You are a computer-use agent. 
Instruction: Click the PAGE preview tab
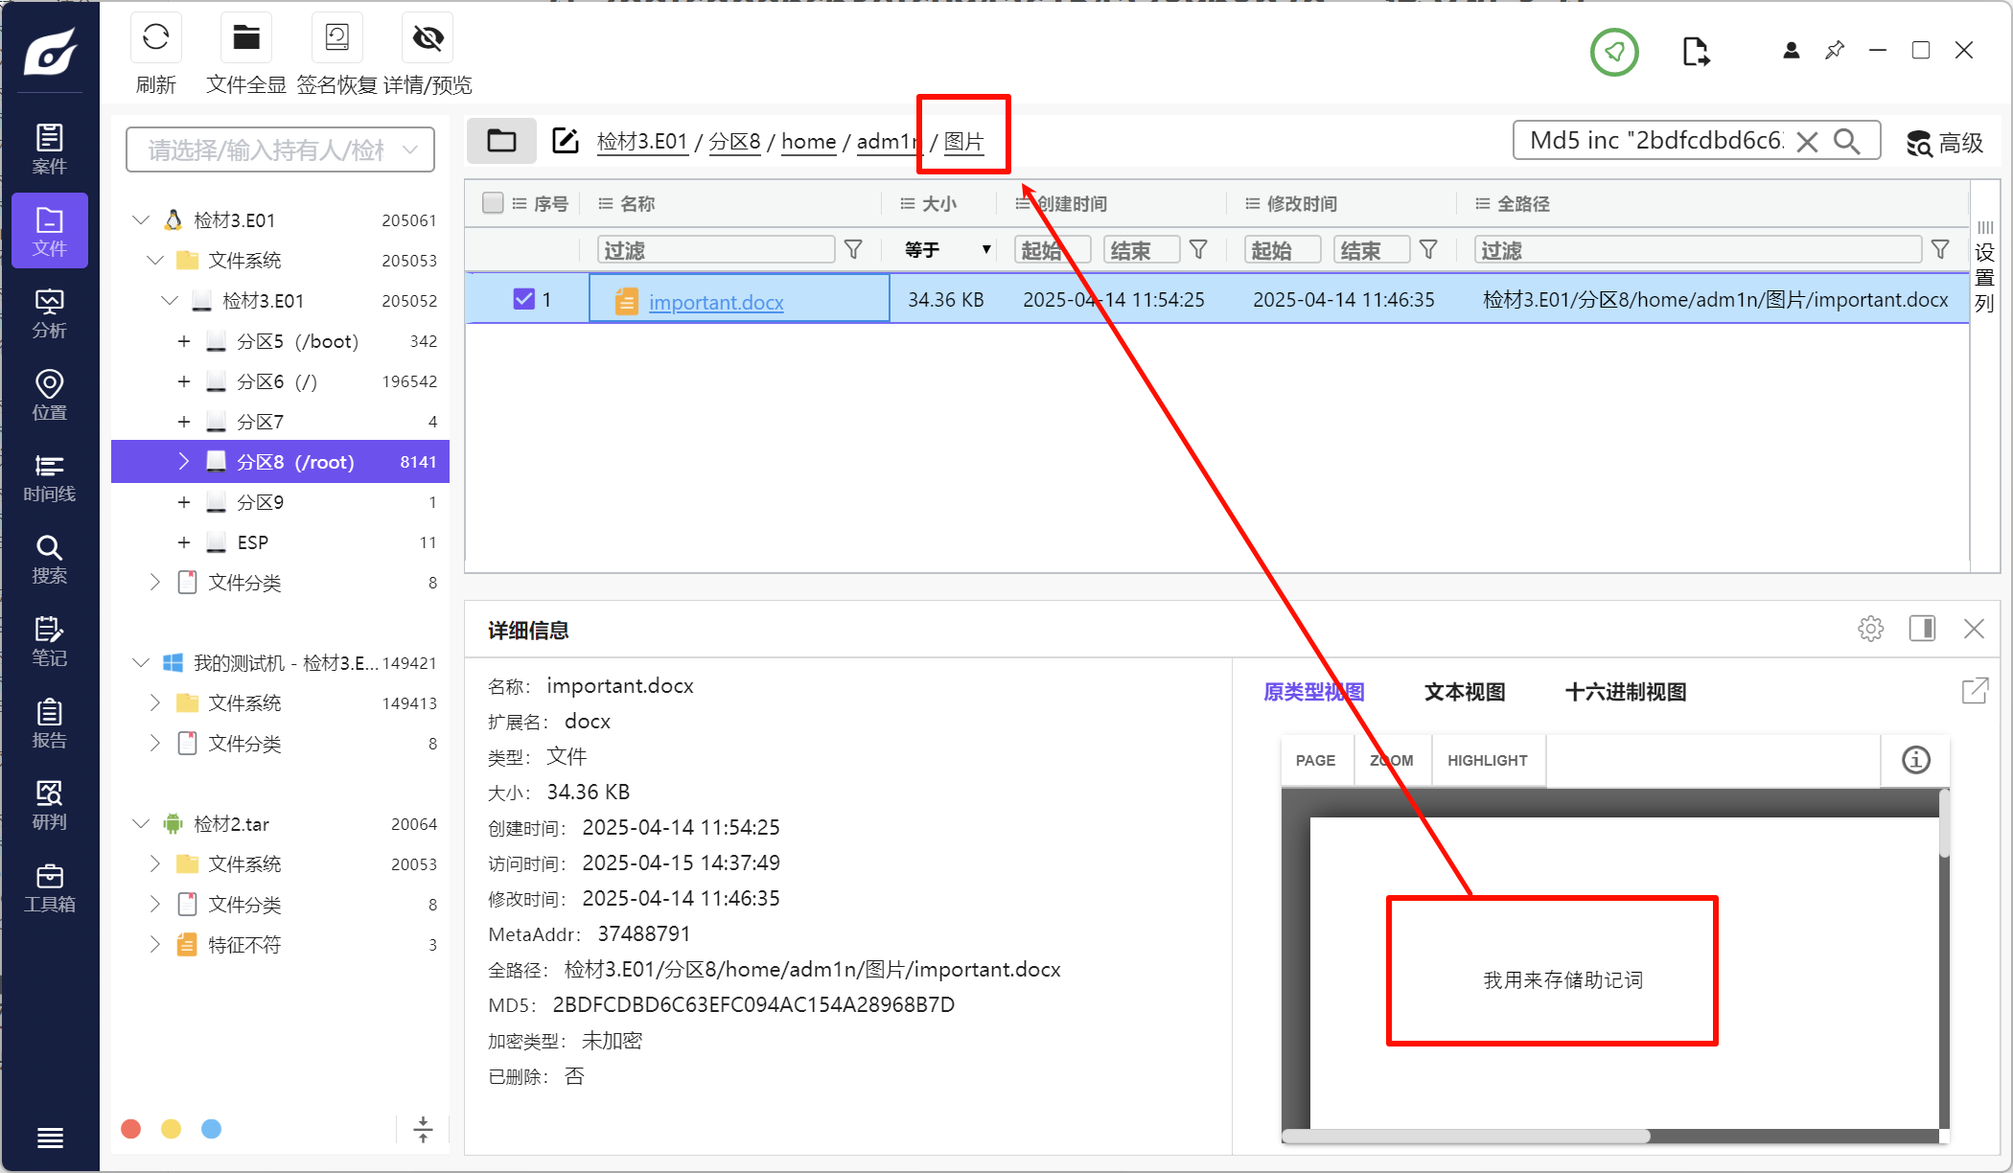1315,760
